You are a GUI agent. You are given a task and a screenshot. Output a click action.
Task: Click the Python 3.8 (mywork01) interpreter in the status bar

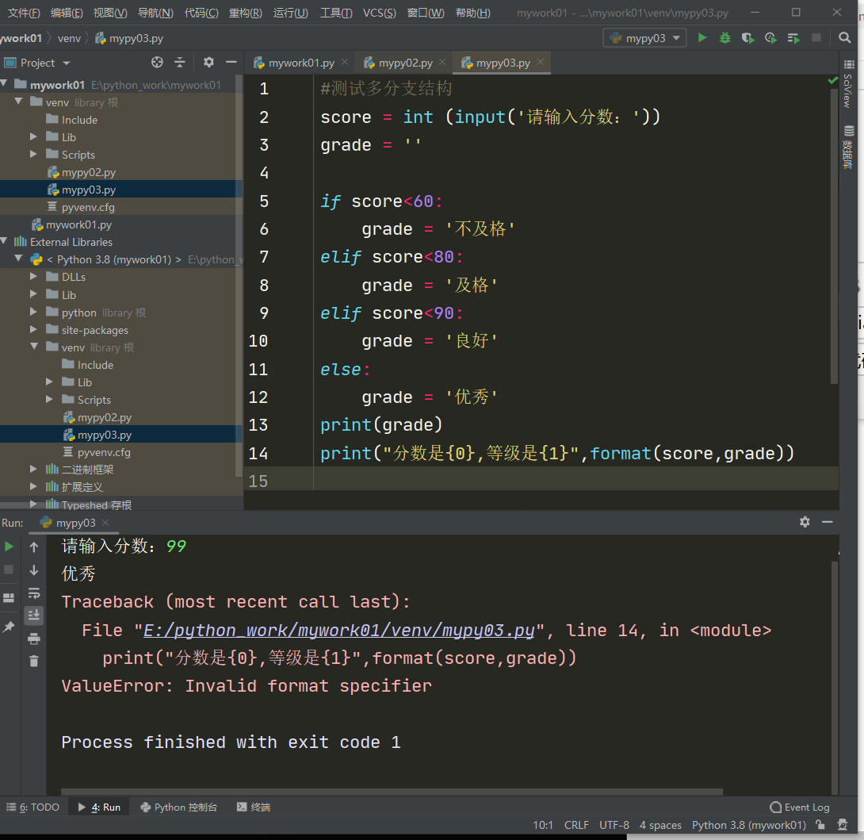[749, 825]
